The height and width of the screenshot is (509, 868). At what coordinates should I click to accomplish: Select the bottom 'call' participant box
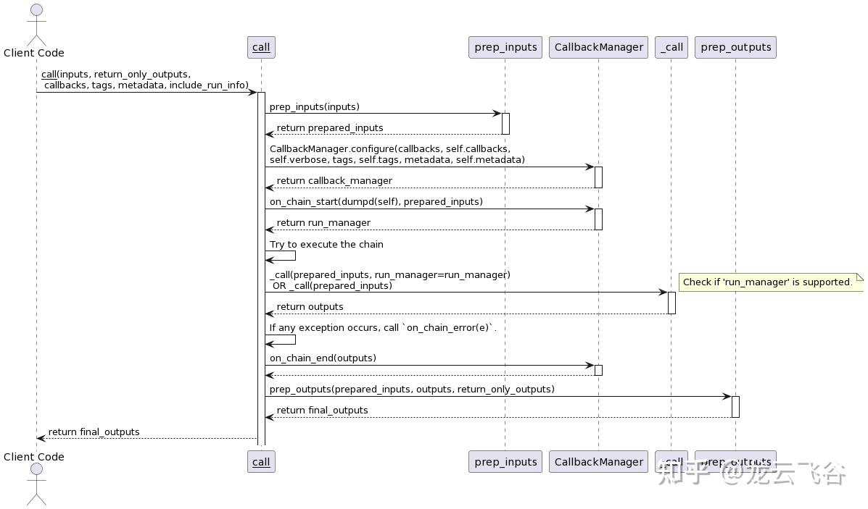(x=261, y=462)
